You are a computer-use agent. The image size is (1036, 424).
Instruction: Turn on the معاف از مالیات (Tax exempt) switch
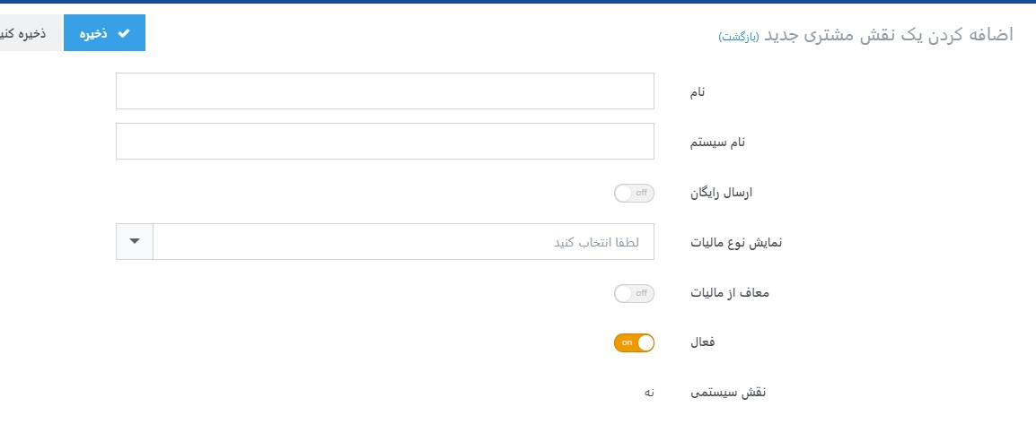coord(634,293)
